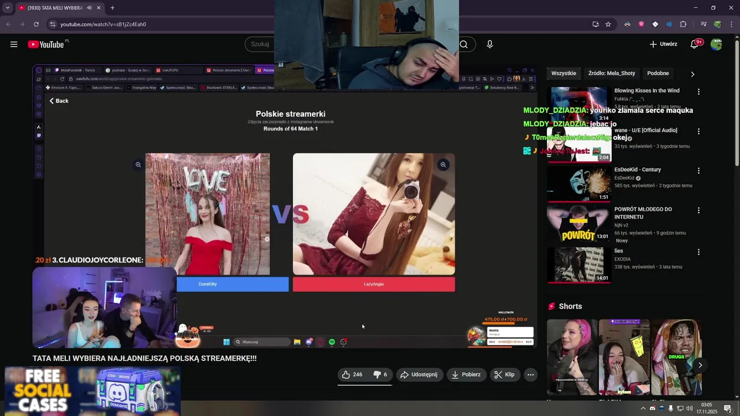Open the EsDeeKid - Century thumbnail
Image resolution: width=740 pixels, height=416 pixels.
pos(579,184)
